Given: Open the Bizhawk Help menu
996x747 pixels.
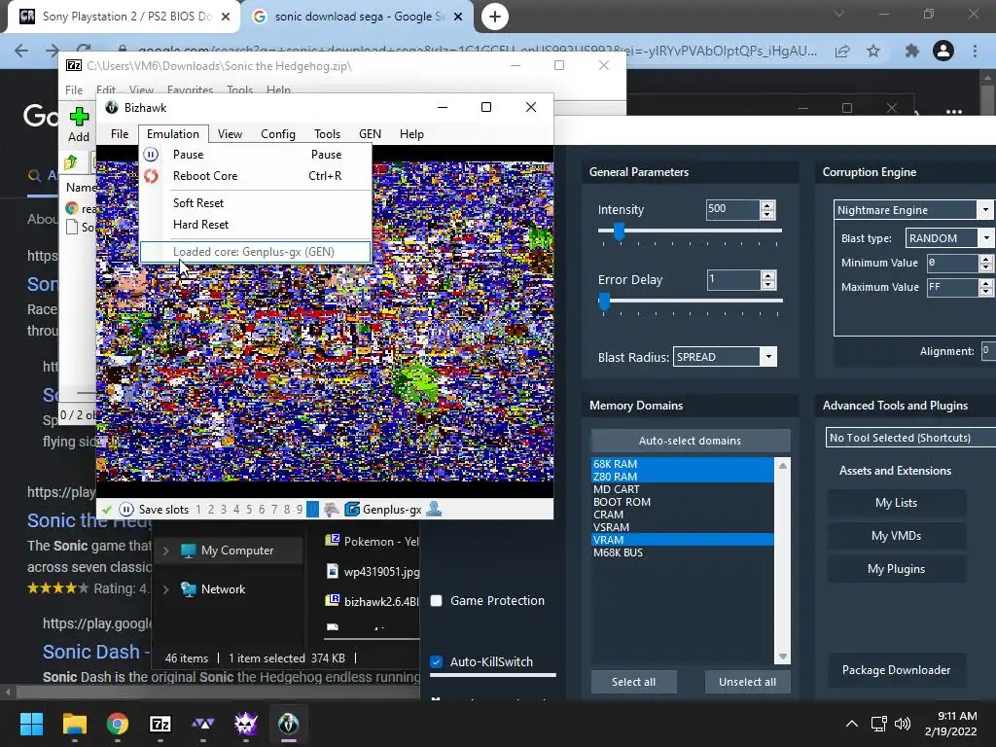Looking at the screenshot, I should point(411,134).
